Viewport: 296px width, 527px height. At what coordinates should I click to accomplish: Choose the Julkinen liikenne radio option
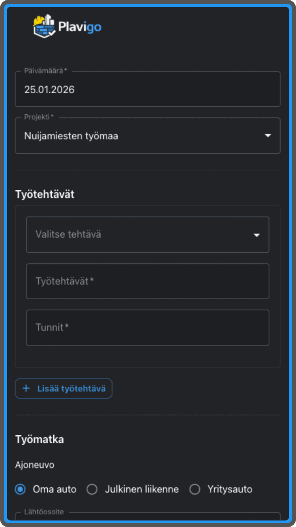[x=92, y=489]
